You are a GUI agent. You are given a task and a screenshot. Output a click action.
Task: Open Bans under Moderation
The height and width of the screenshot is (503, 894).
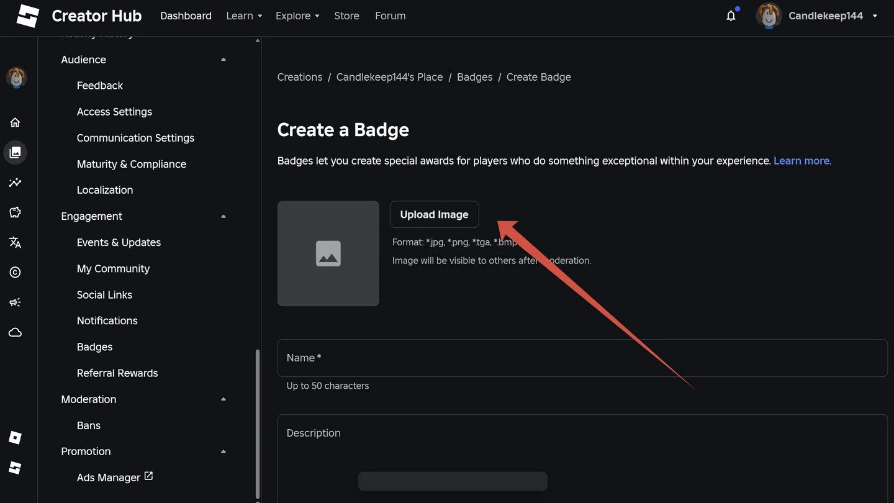click(88, 425)
